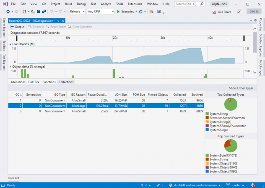Click the Undo toolbar icon
Image resolution: width=265 pixels, height=188 pixels.
[52, 12]
